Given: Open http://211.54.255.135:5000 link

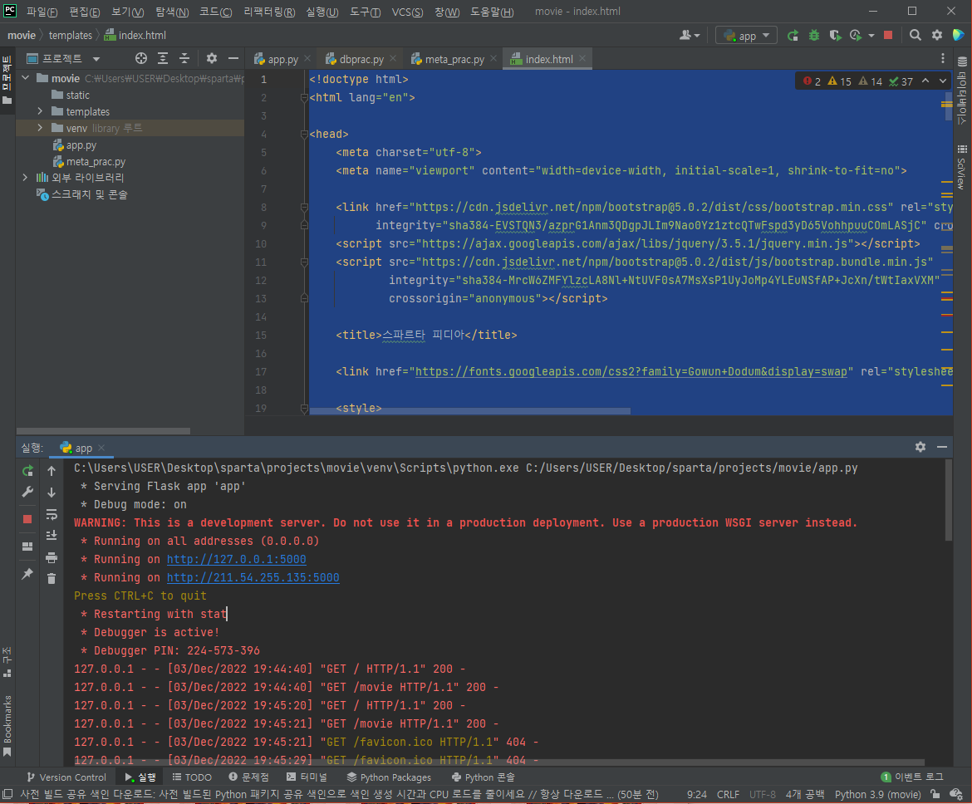Looking at the screenshot, I should tap(253, 578).
